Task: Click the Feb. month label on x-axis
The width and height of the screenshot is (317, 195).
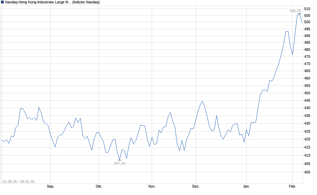Action: point(292,186)
